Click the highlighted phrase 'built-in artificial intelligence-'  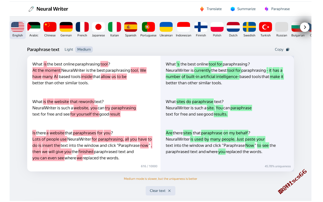point(212,77)
